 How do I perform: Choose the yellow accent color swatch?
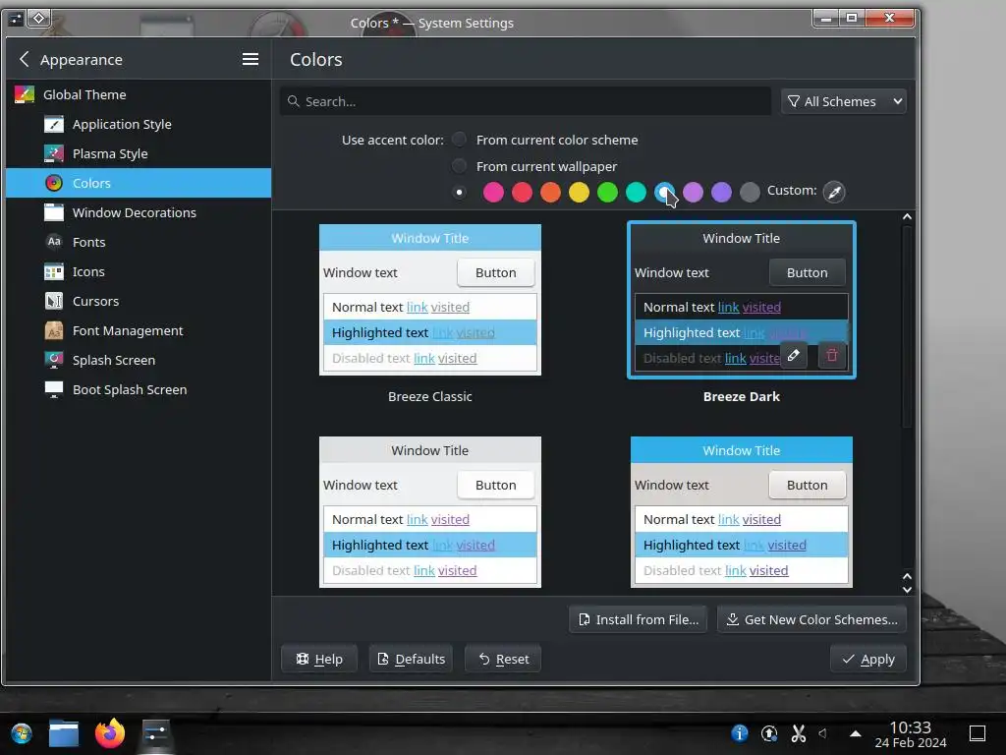tap(579, 192)
